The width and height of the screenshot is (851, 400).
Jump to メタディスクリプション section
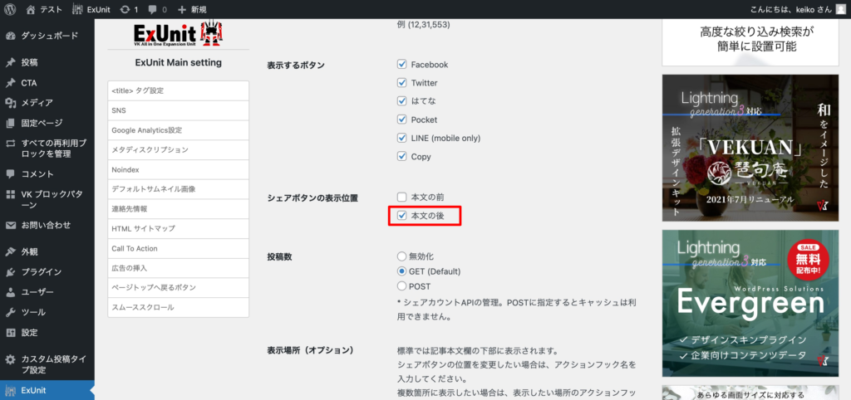pos(178,149)
